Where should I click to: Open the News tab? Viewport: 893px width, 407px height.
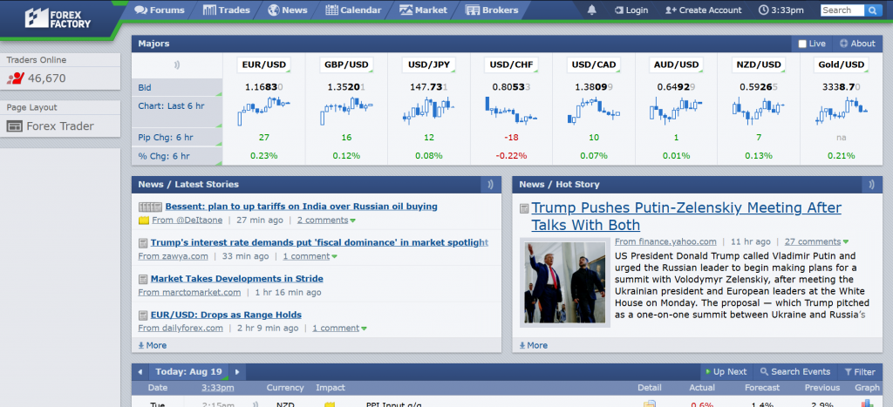tap(288, 10)
